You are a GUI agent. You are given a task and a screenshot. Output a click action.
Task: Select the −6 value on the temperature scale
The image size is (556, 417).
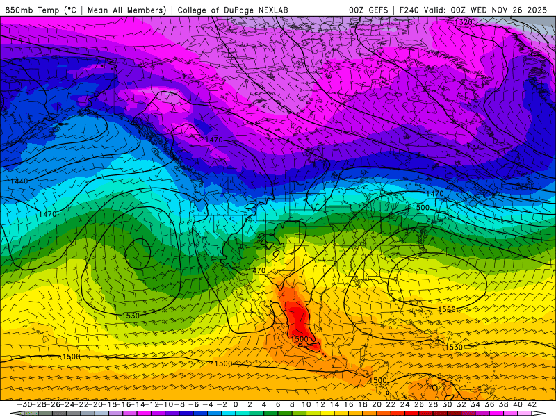194,404
